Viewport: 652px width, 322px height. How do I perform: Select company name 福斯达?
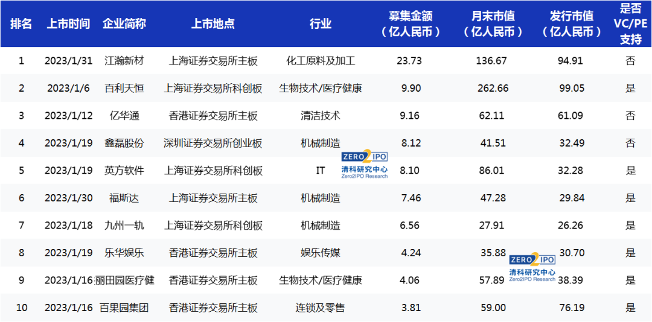tap(124, 198)
